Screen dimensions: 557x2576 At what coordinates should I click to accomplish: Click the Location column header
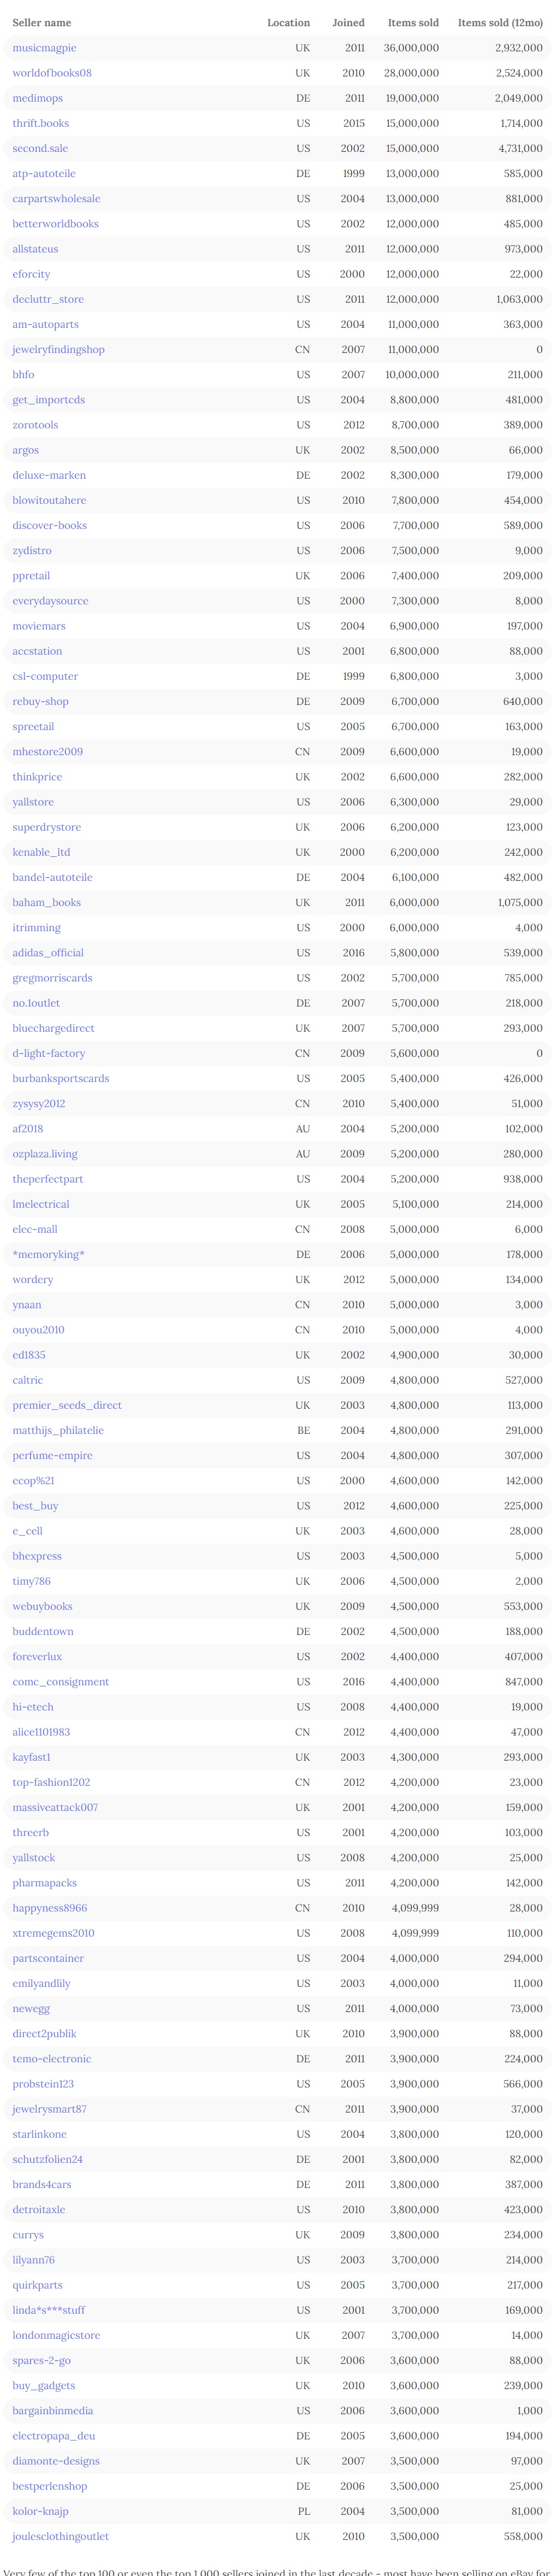(288, 23)
